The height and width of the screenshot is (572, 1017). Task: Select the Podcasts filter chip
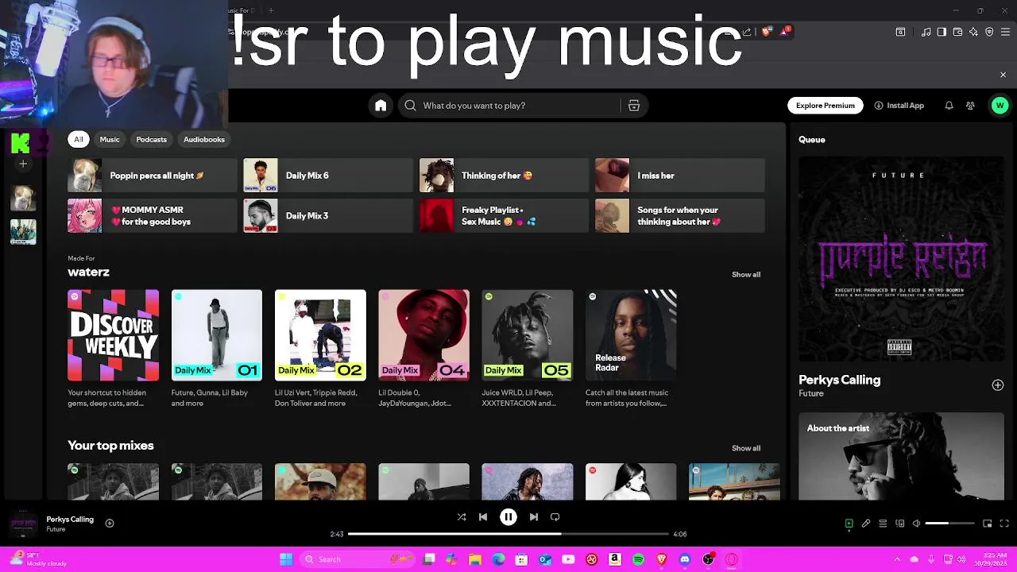point(151,139)
